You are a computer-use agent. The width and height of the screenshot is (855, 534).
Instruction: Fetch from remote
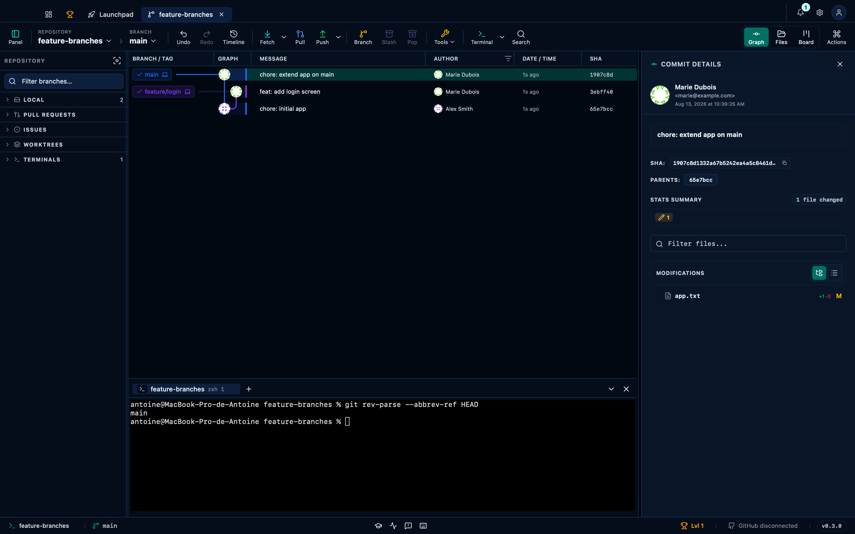click(x=267, y=37)
